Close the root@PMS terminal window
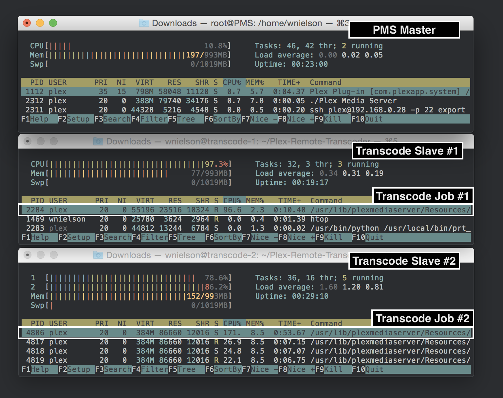The image size is (503, 398). pyautogui.click(x=27, y=23)
